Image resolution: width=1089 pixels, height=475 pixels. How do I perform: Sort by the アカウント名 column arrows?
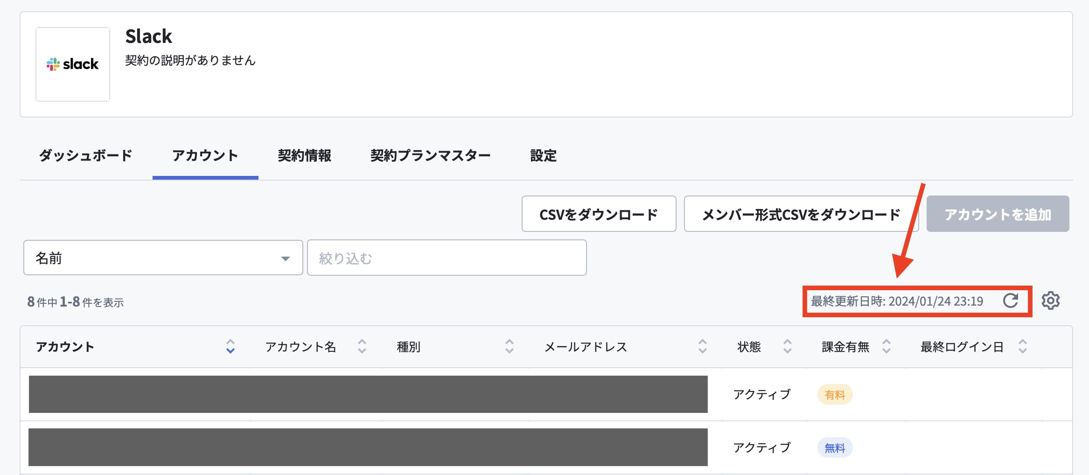point(362,347)
